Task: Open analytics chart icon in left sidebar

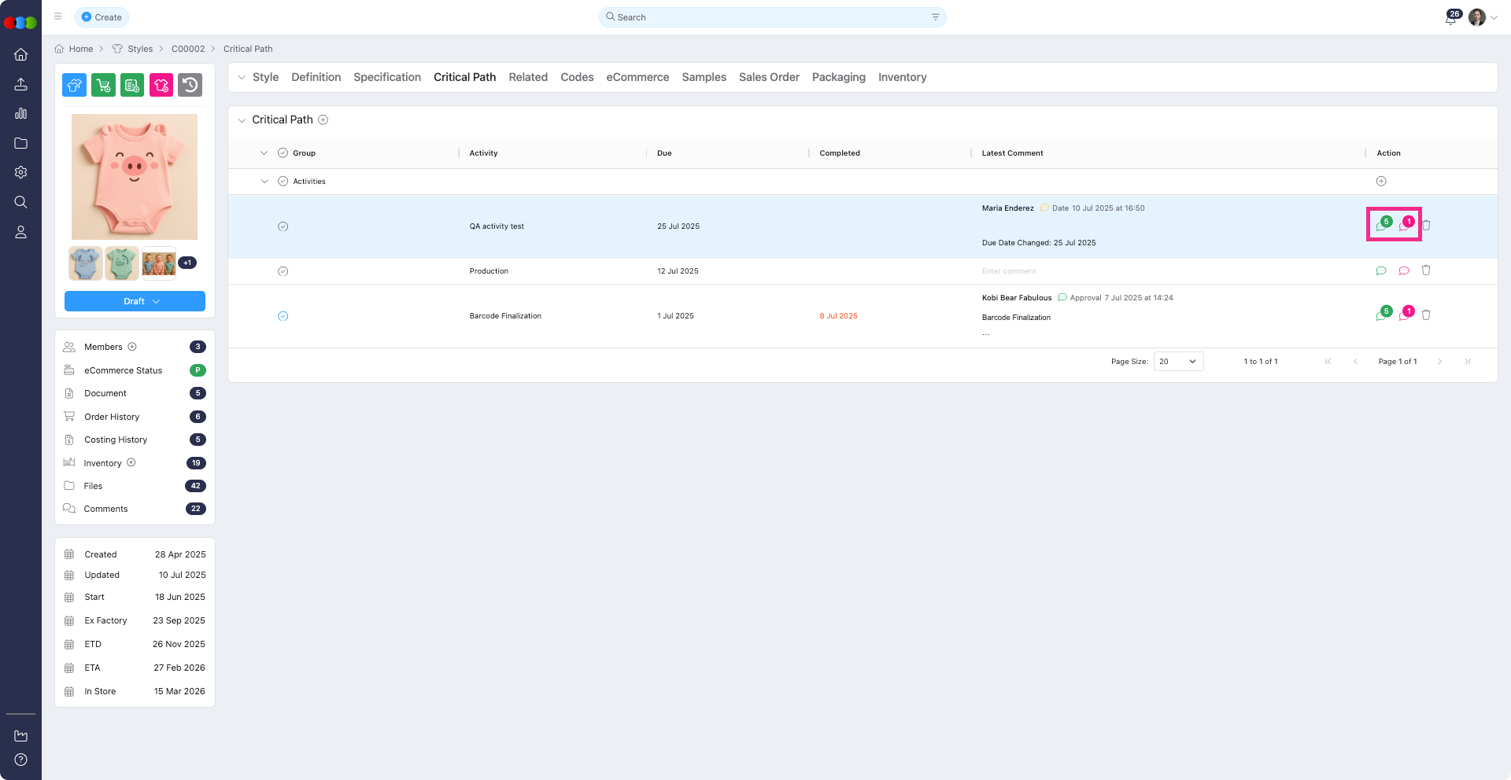Action: click(x=21, y=114)
